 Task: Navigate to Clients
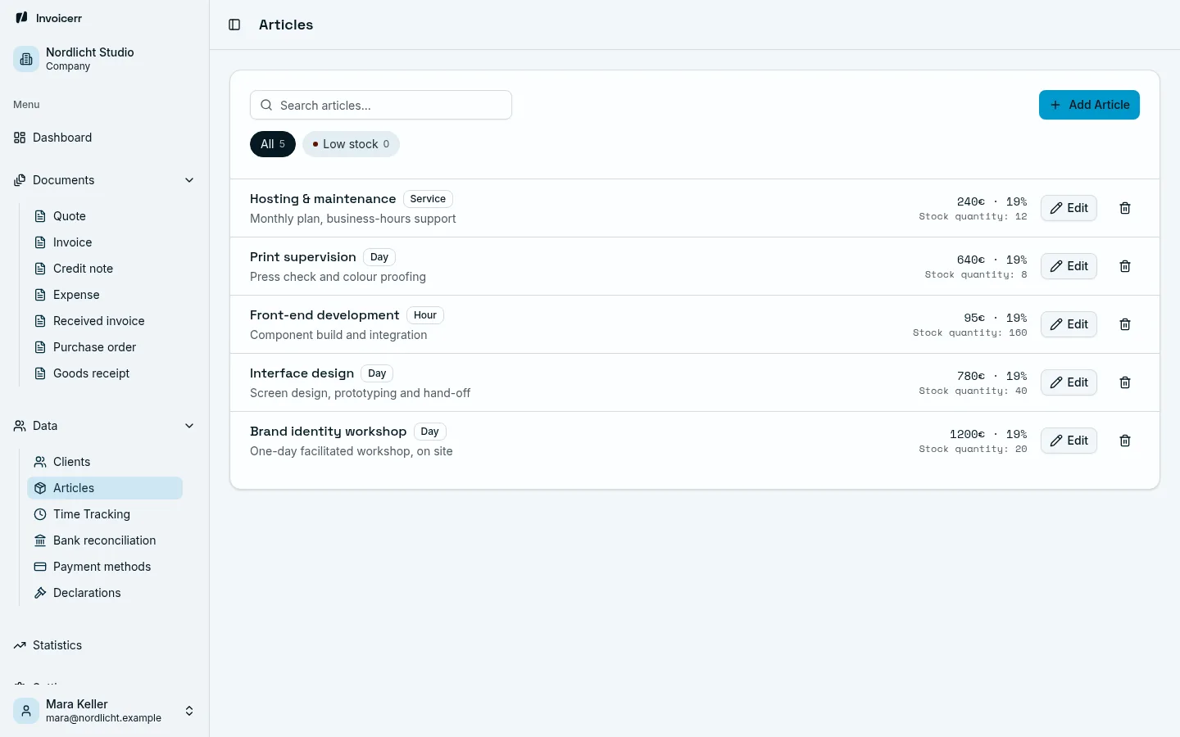tap(105, 462)
